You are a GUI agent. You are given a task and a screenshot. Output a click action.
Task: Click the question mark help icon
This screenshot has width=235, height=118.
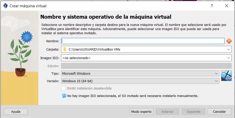212,6
